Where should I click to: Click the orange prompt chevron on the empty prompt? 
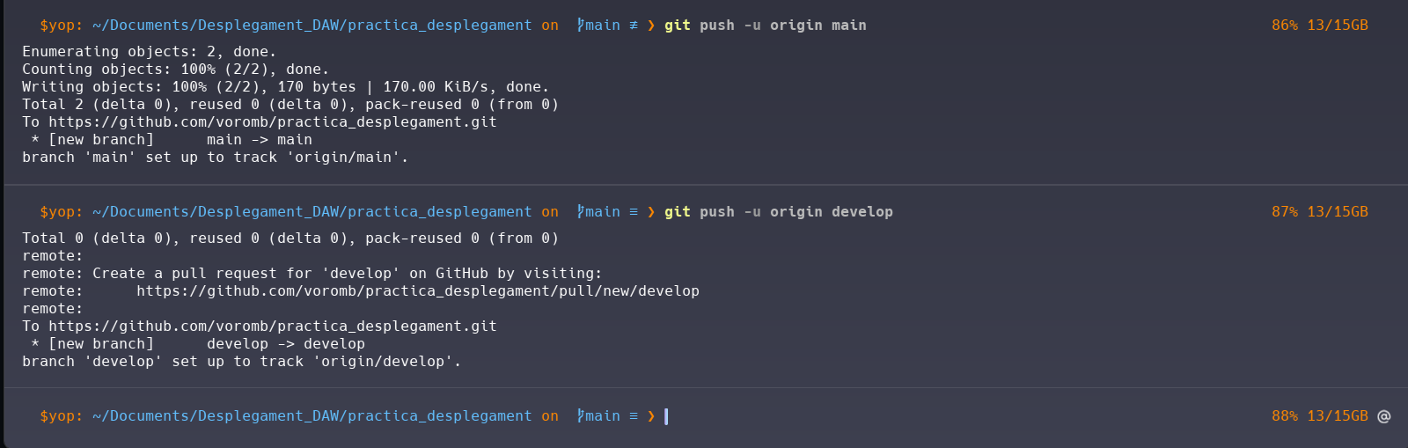651,416
